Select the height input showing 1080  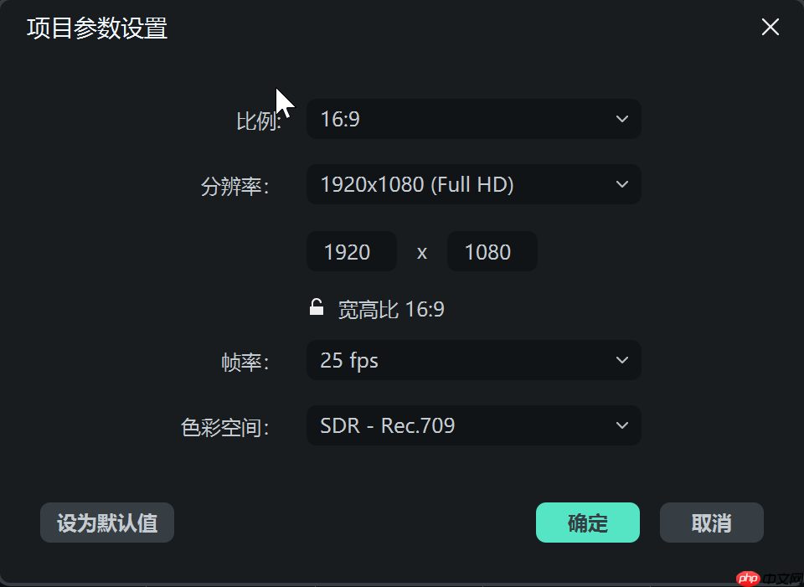point(492,251)
